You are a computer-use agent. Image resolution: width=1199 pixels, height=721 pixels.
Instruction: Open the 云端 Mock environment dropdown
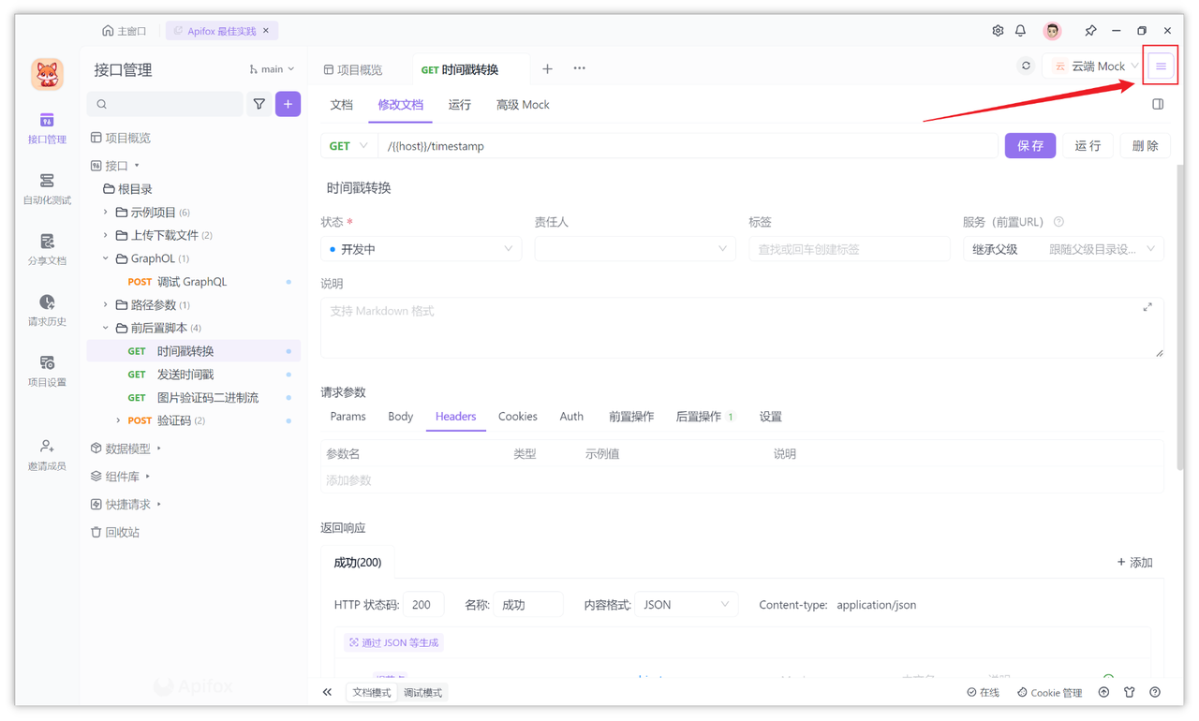1094,66
